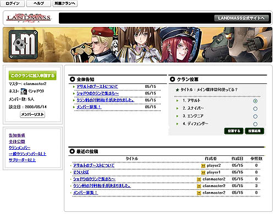
Task: Select the 1. アサルト radio option
Action: point(255,101)
